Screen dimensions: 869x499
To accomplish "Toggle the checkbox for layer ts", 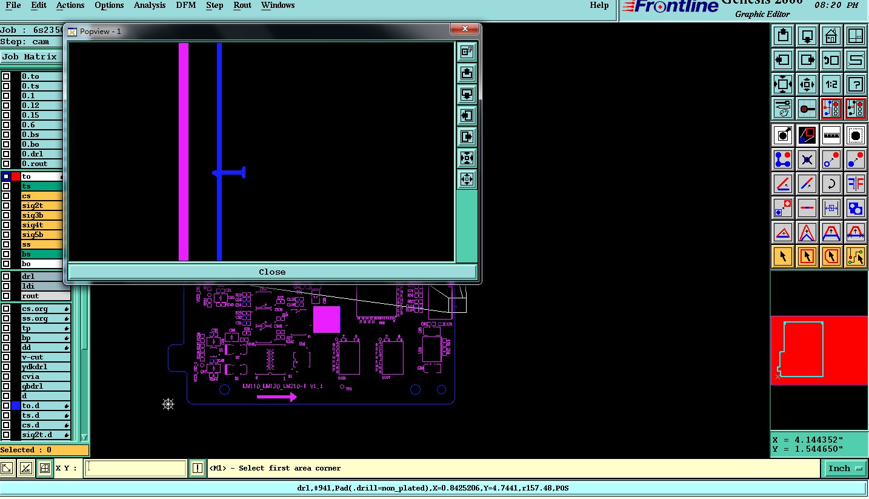I will click(6, 186).
